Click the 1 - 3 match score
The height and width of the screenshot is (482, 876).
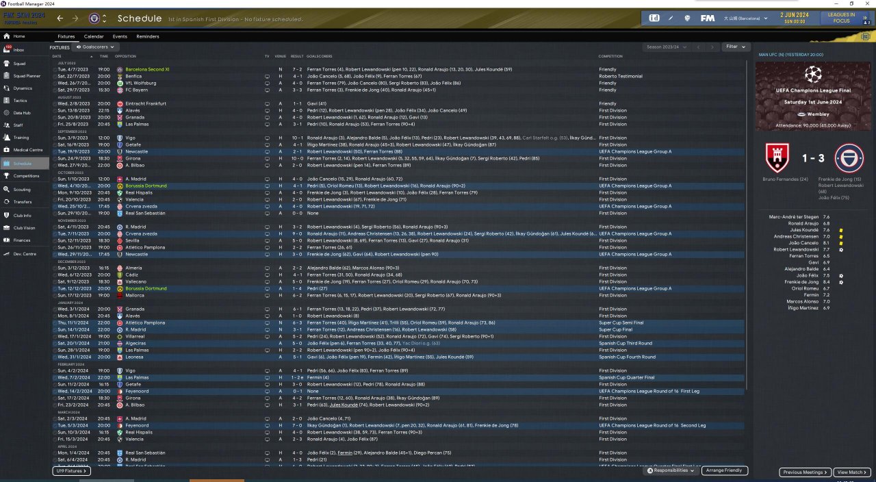coord(813,158)
